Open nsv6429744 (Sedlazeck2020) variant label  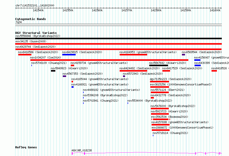36,47
